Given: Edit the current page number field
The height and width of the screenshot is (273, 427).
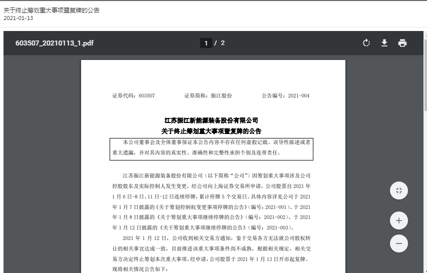Looking at the screenshot, I should click(x=206, y=43).
